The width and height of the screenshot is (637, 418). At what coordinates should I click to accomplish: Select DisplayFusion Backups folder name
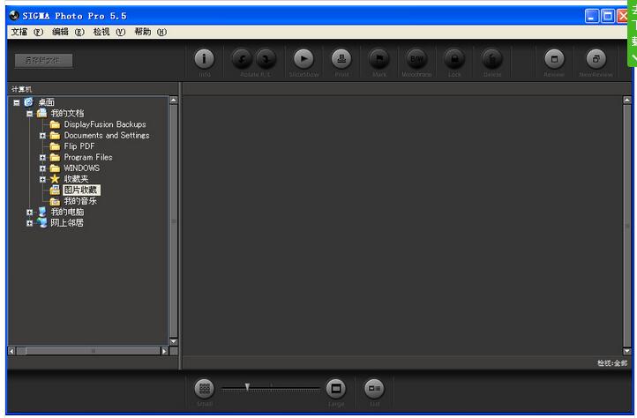105,124
